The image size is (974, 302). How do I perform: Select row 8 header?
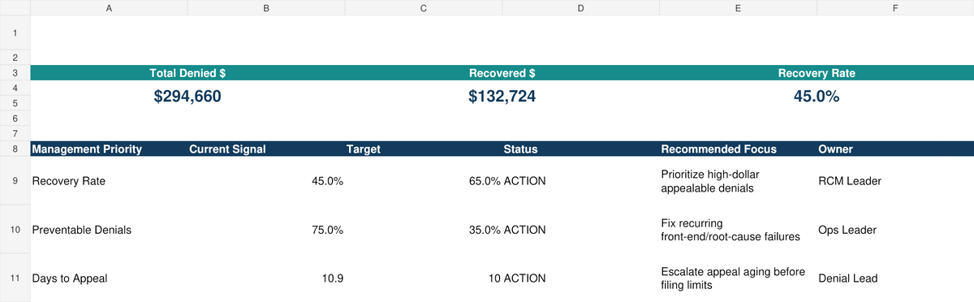15,149
